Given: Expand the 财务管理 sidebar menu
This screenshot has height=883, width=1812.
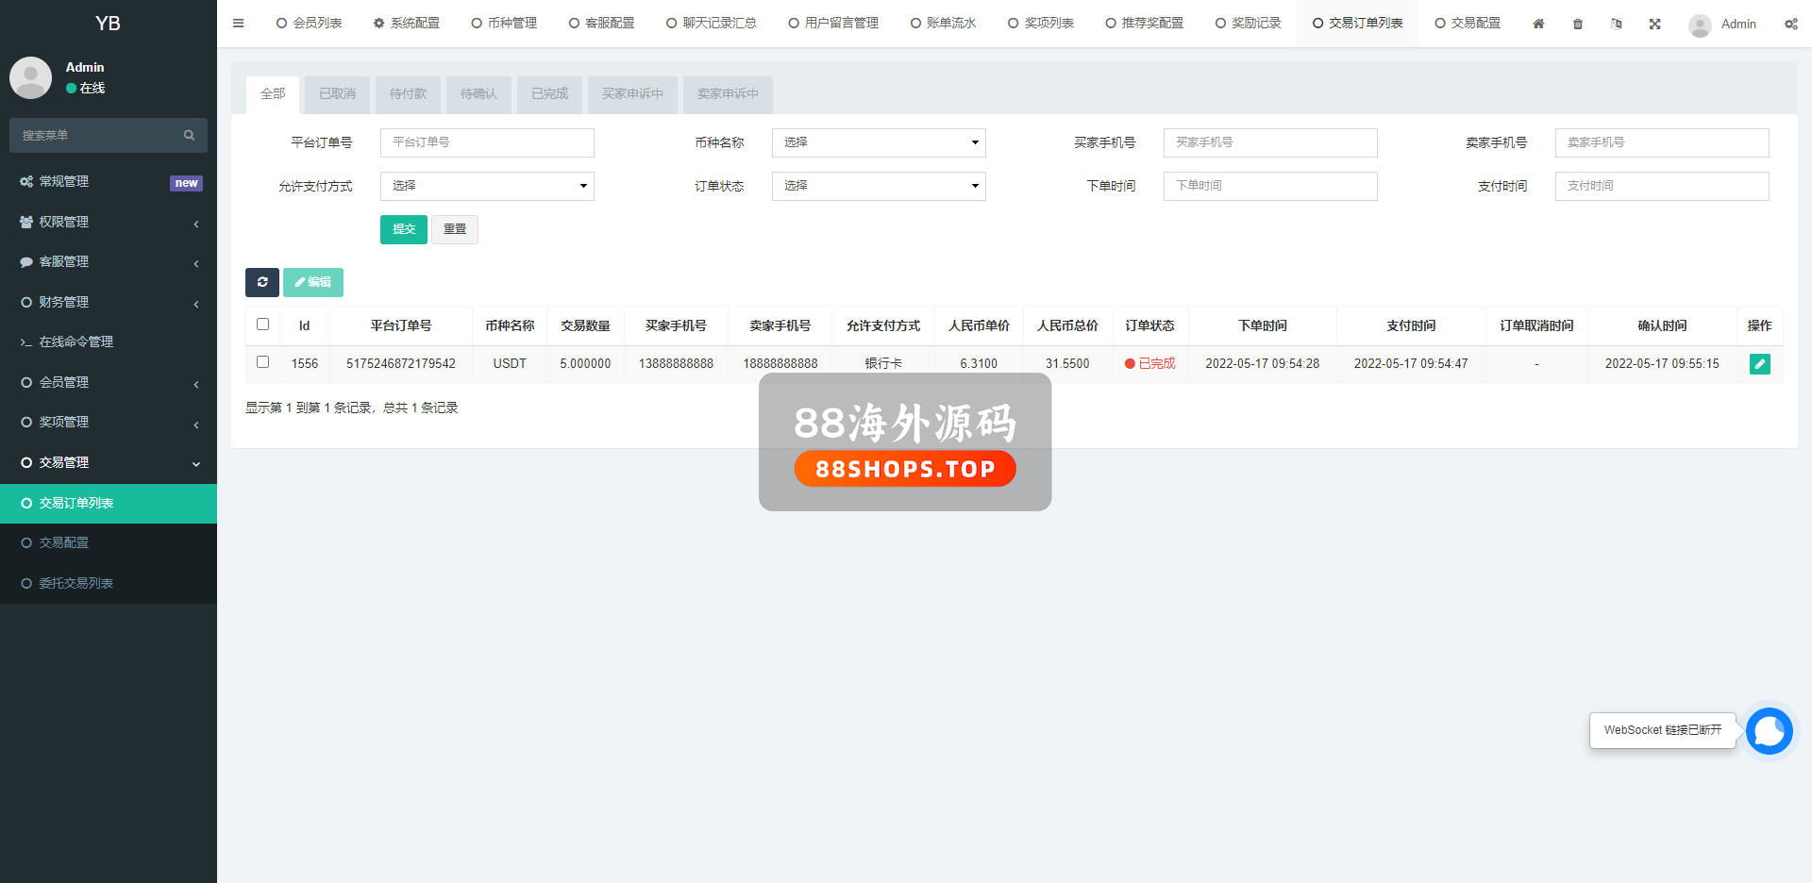Looking at the screenshot, I should tap(109, 302).
